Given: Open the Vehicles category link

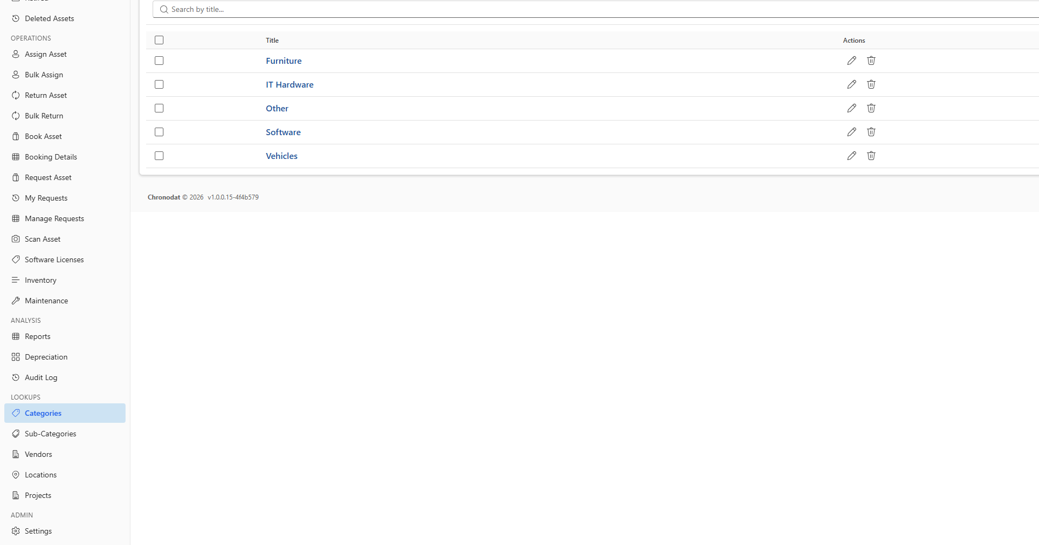Looking at the screenshot, I should point(281,156).
